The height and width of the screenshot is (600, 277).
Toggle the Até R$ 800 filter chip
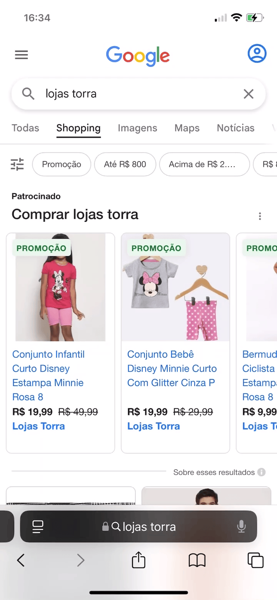tap(125, 165)
